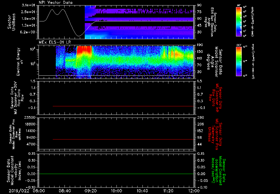280x194 pixels.
Task: Click the intense red burst in the ELS spectrogram
Action: tap(84, 49)
